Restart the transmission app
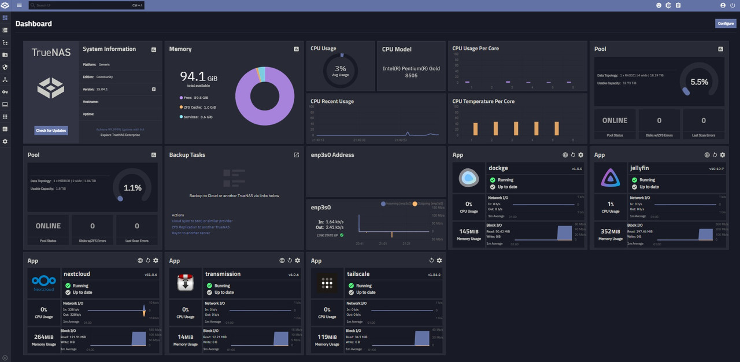This screenshot has height=362, width=740. [x=290, y=261]
